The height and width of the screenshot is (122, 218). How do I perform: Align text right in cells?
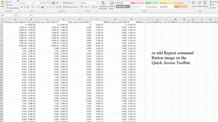click(53, 7)
